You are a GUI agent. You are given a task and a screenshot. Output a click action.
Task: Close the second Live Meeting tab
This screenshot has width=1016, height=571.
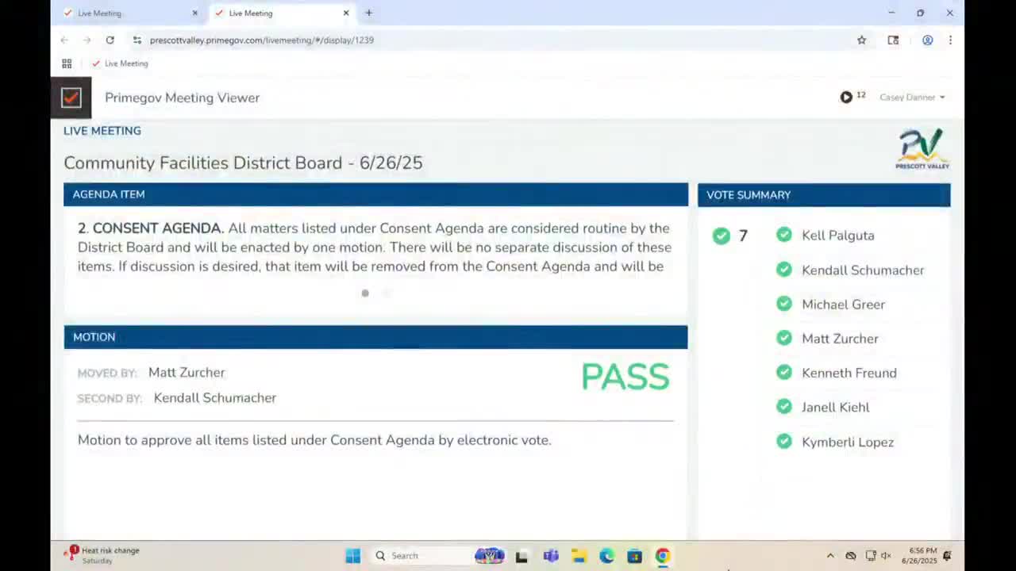pyautogui.click(x=346, y=13)
